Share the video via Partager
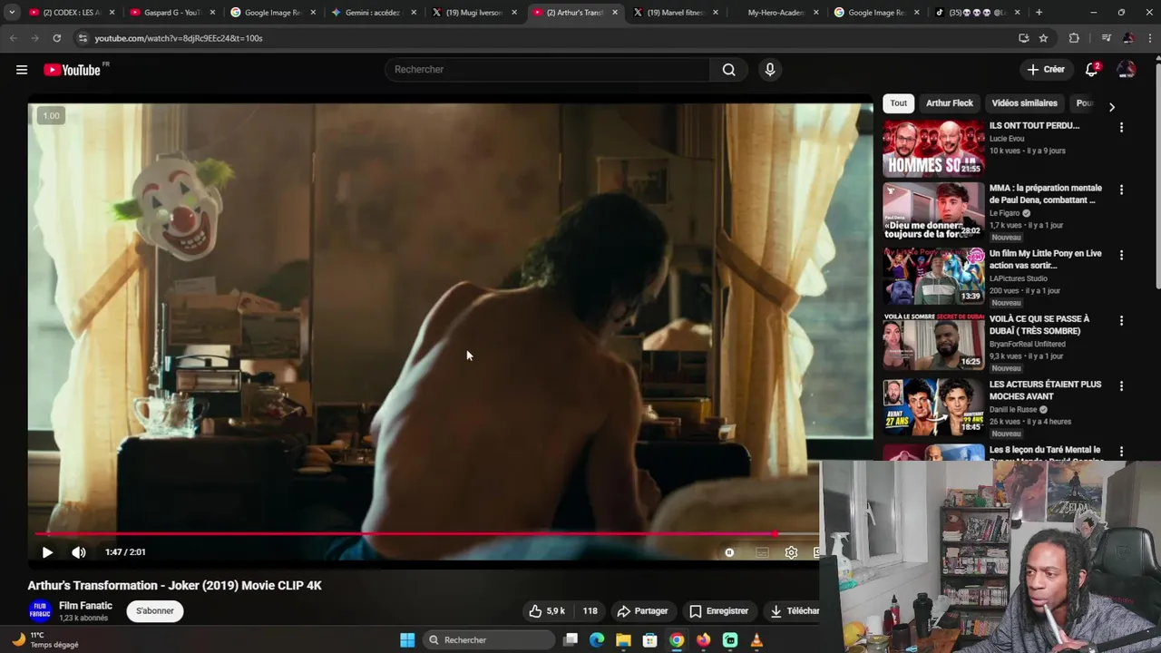The height and width of the screenshot is (653, 1161). pyautogui.click(x=642, y=611)
